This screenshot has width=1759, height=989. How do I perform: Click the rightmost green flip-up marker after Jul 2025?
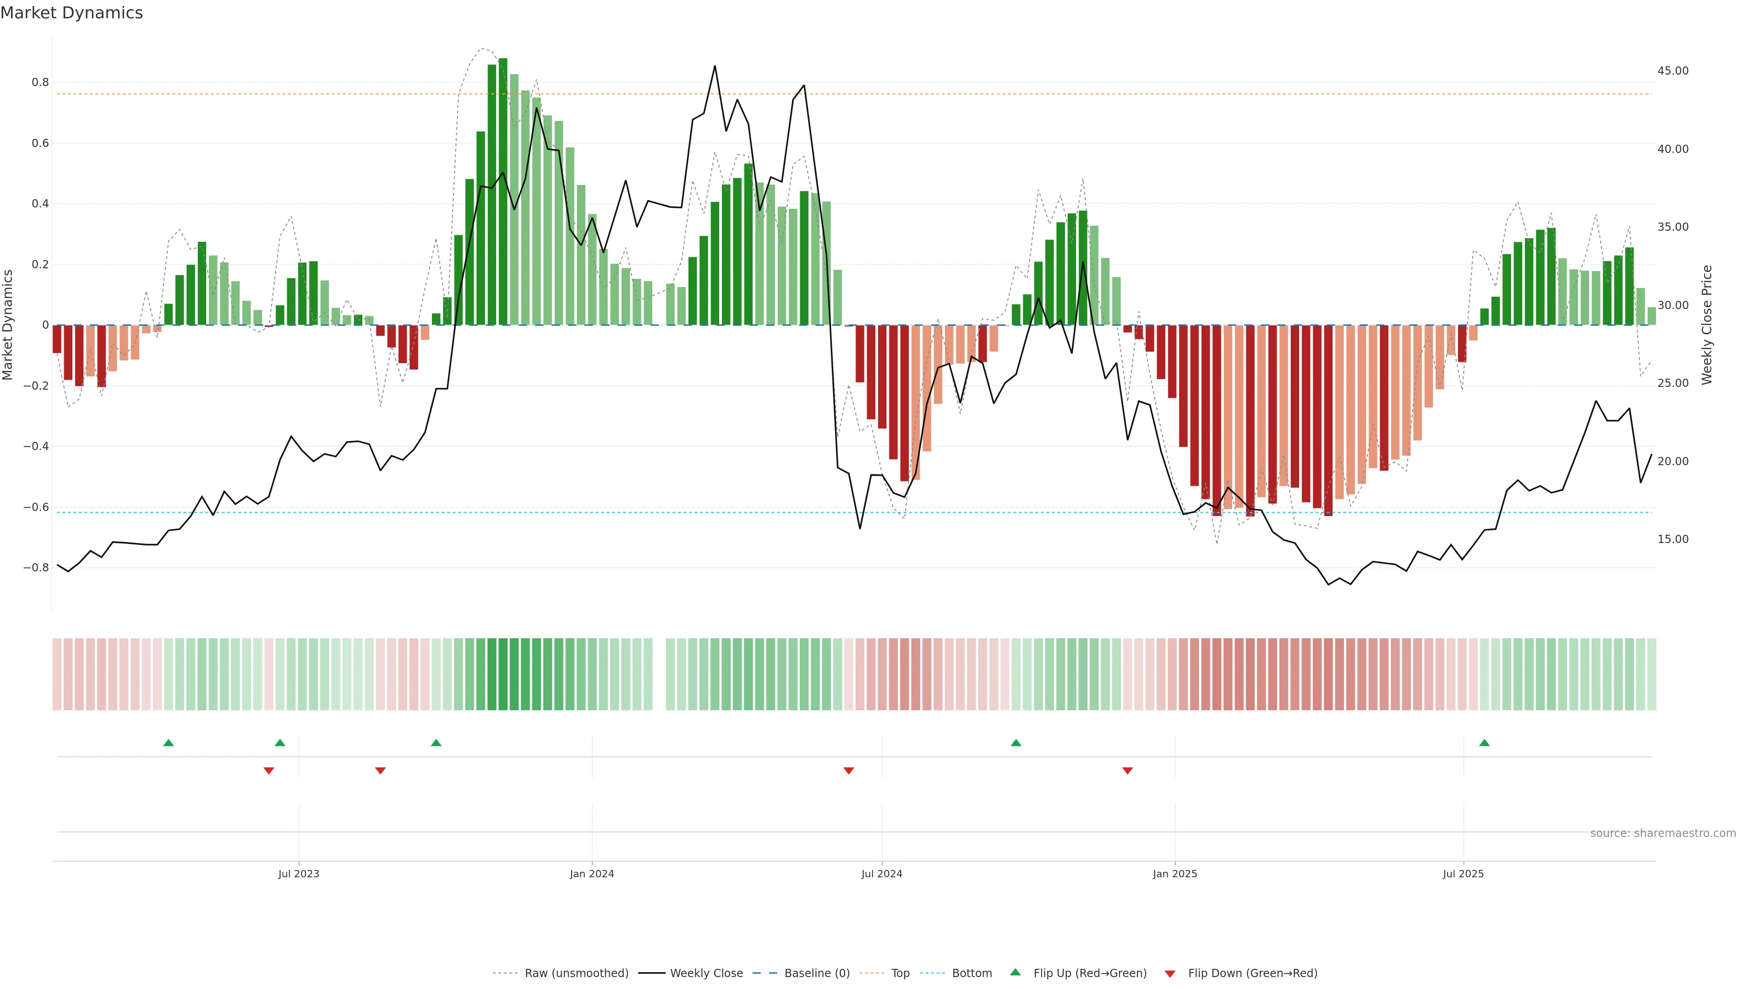tap(1485, 743)
